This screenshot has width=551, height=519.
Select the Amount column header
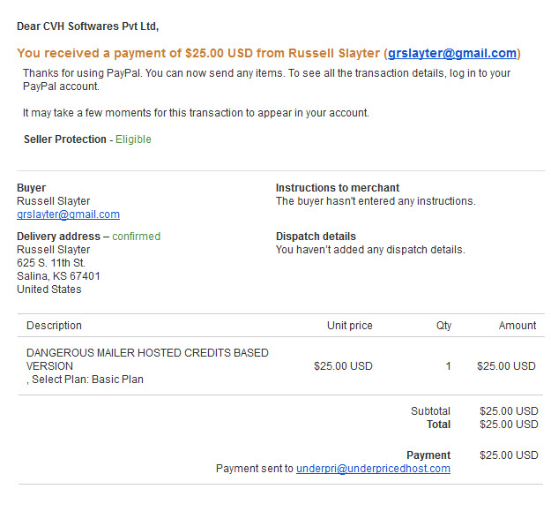[517, 326]
